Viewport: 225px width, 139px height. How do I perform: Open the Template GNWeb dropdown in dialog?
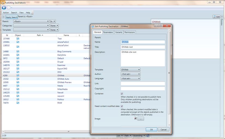(130, 70)
